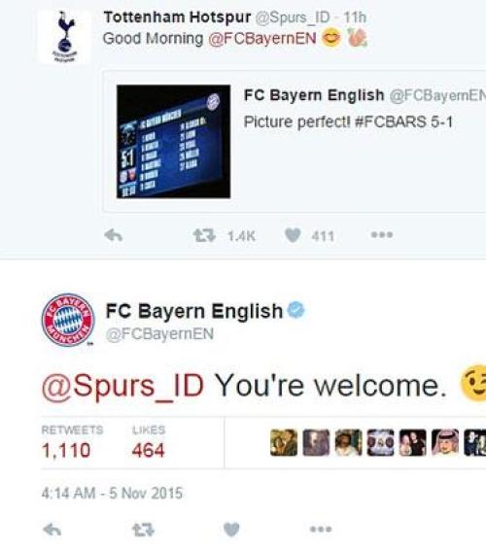The image size is (486, 551).
Task: View the scoreboard image in quoted tweet
Action: pyautogui.click(x=174, y=141)
